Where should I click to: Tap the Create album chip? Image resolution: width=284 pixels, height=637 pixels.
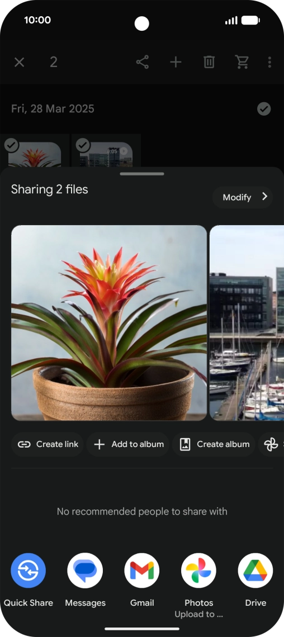point(214,444)
